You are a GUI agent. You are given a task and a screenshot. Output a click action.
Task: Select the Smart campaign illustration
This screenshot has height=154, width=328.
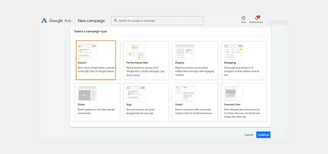[185, 94]
